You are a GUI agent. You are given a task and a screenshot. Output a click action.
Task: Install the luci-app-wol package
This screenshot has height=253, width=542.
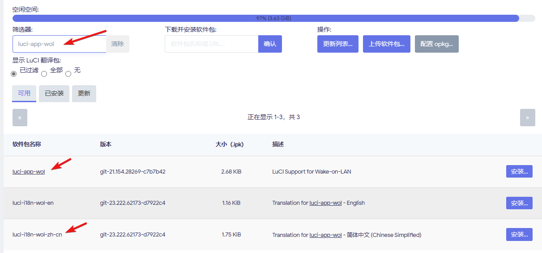519,171
